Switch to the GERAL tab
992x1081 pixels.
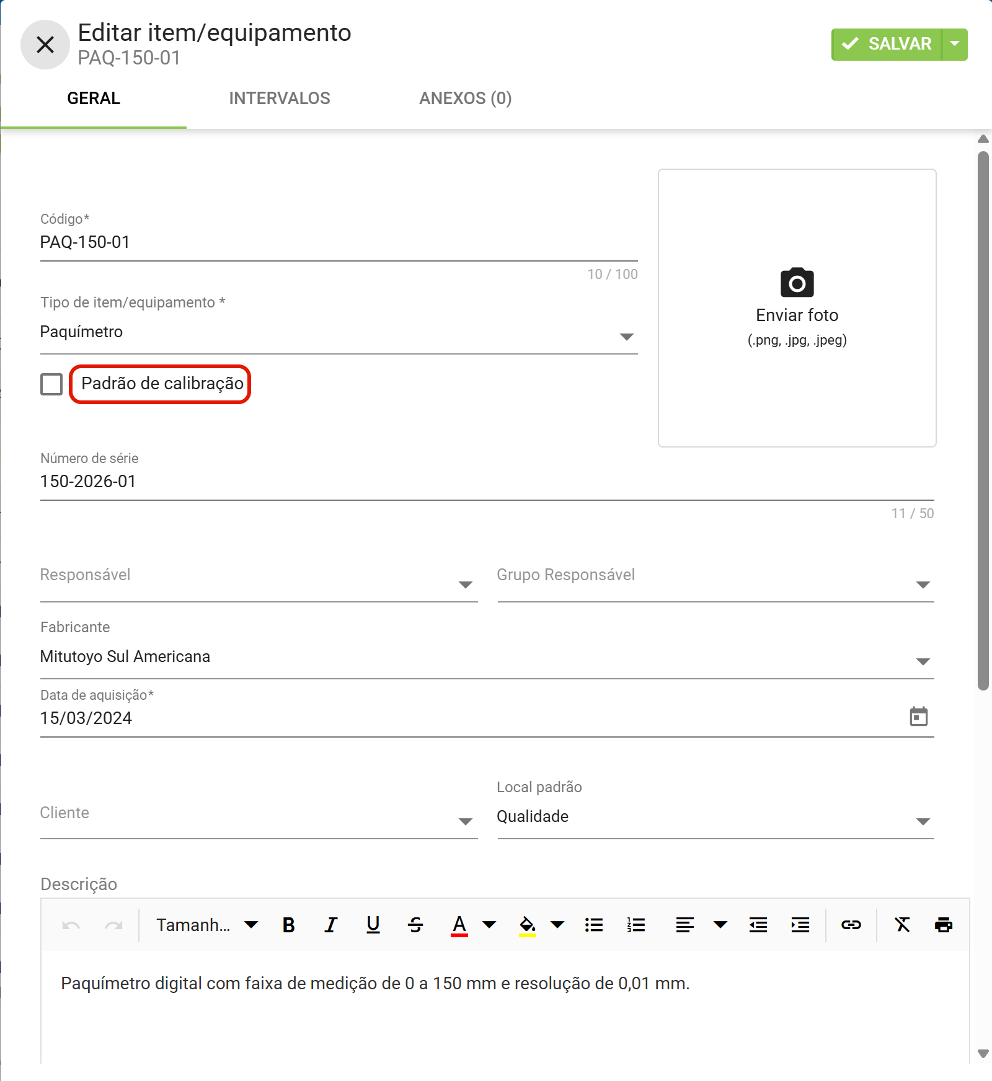pyautogui.click(x=94, y=99)
